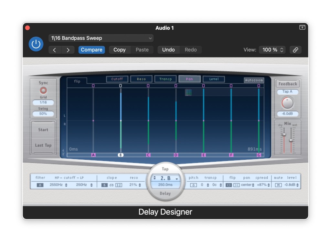Toggle the filter on/off button
The height and width of the screenshot is (242, 331).
click(40, 185)
